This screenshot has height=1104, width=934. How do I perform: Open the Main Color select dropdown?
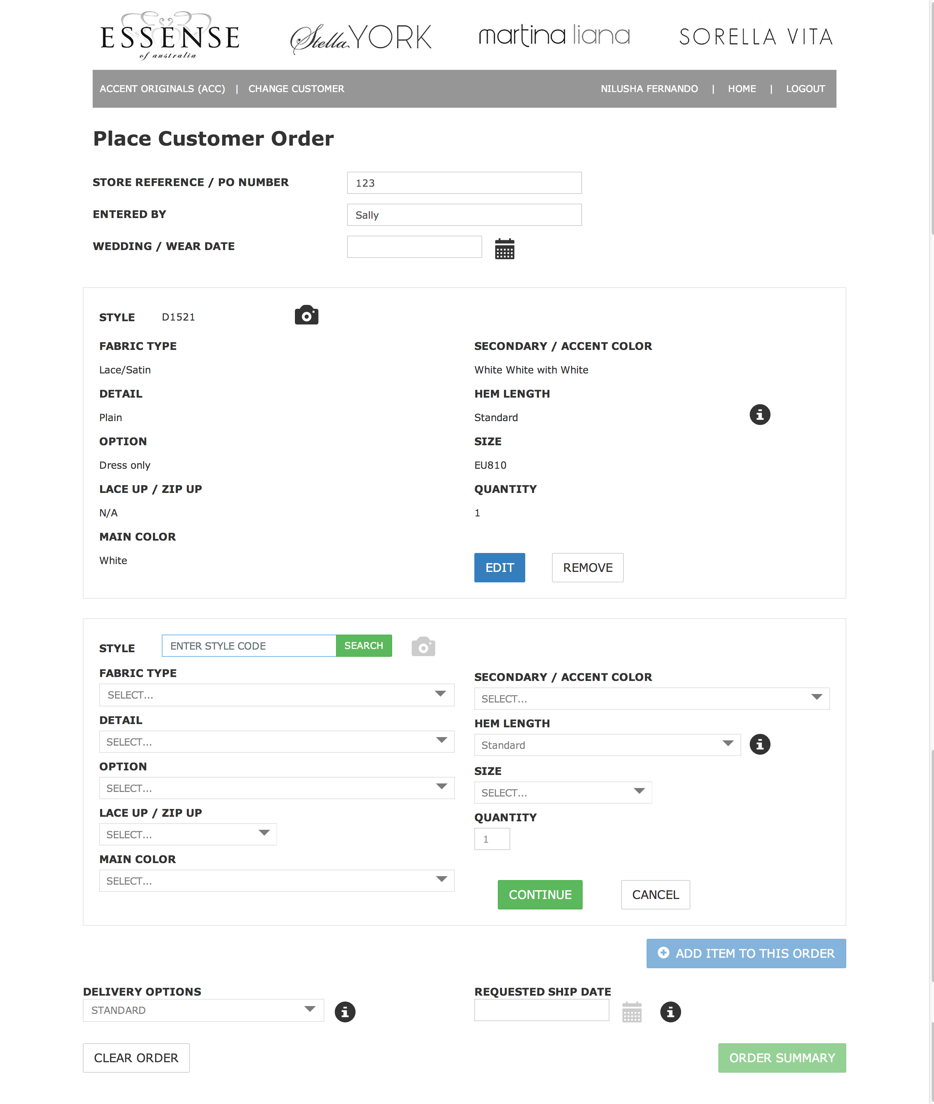(276, 880)
